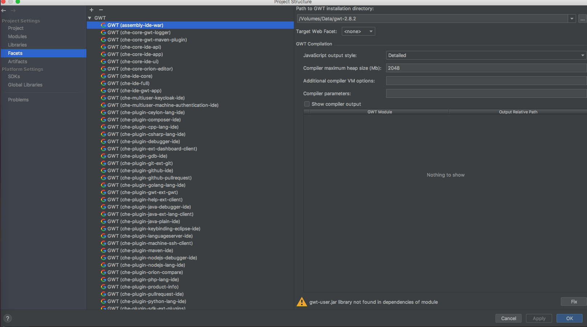The image size is (587, 327).
Task: Click the Compiler parameters field
Action: tap(486, 93)
